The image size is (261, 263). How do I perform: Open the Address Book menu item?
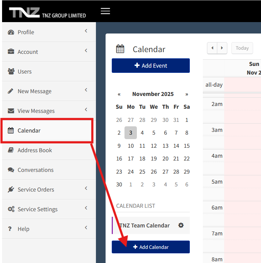(49, 150)
